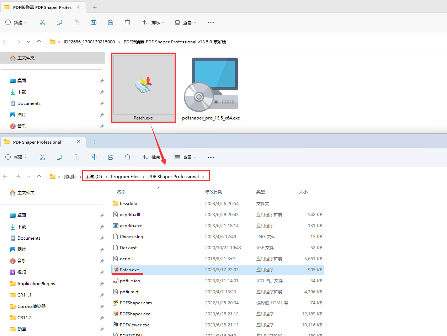The image size is (447, 336).
Task: Click the Delete trash icon in the upper window
Action: click(x=128, y=22)
